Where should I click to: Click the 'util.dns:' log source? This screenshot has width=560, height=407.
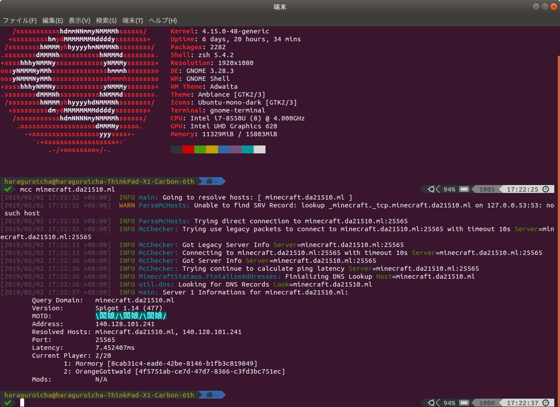point(156,284)
